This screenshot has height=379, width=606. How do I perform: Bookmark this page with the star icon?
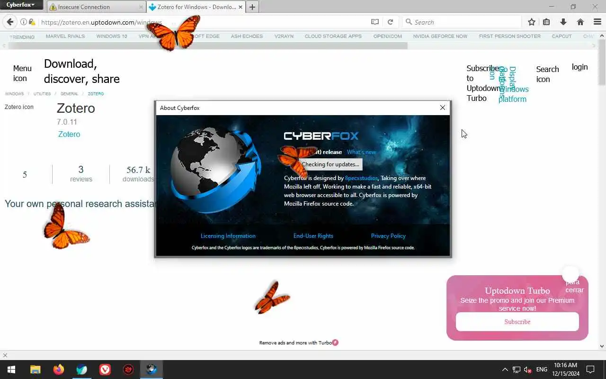click(532, 22)
